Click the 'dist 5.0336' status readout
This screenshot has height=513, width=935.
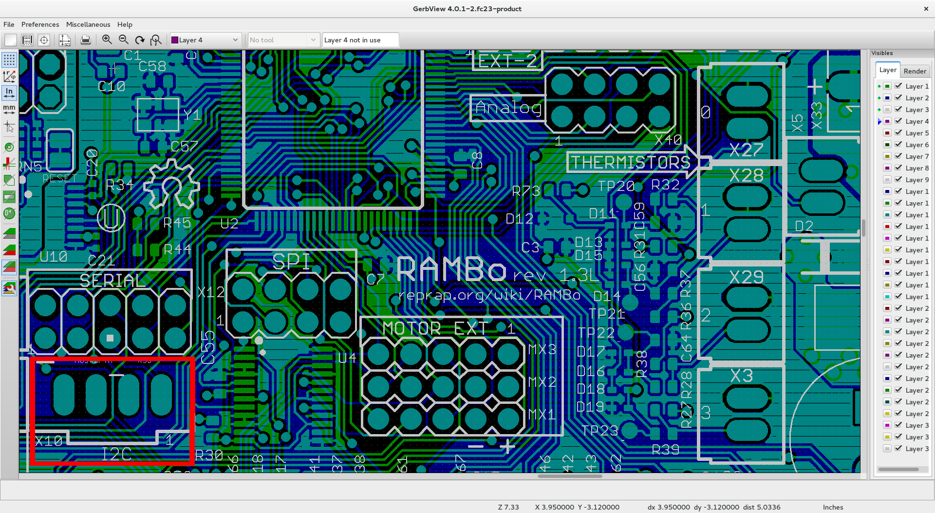[x=762, y=507]
